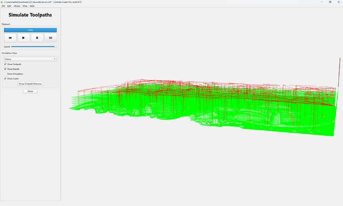Skip to end of simulation
The image size is (343, 206).
(51, 38)
